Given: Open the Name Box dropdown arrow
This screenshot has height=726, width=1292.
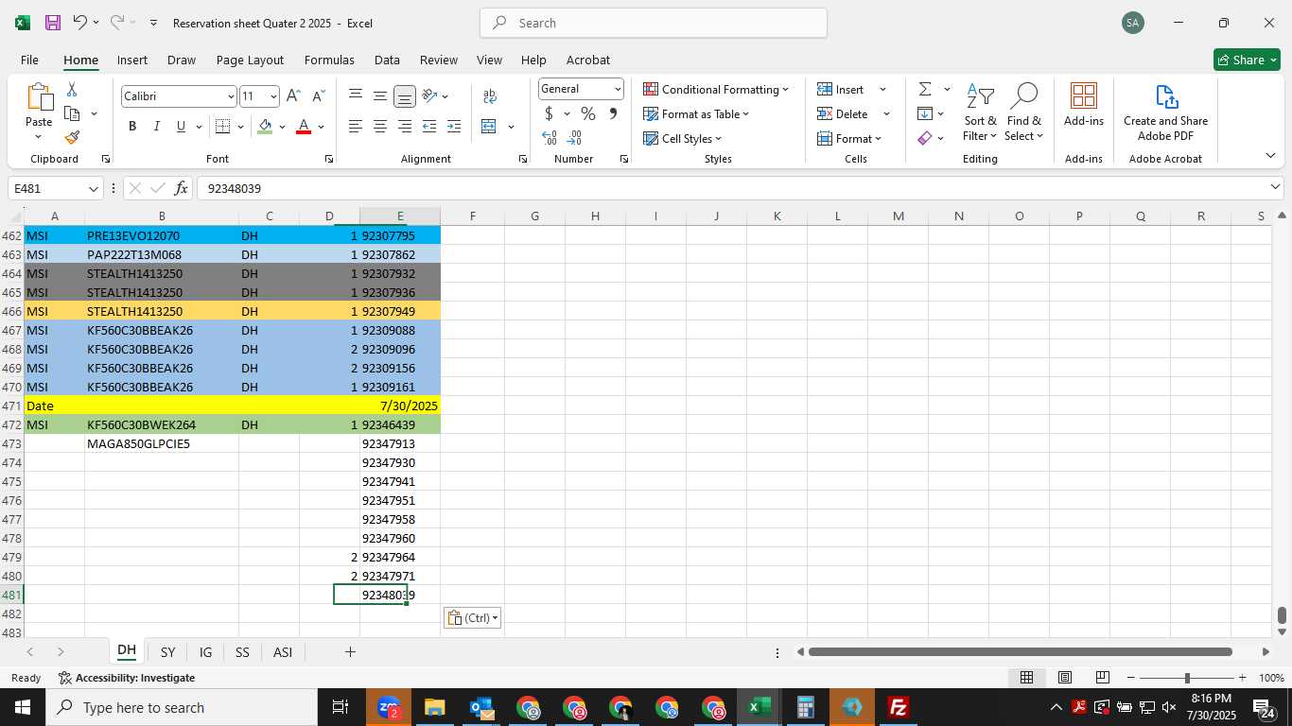Looking at the screenshot, I should pyautogui.click(x=94, y=189).
